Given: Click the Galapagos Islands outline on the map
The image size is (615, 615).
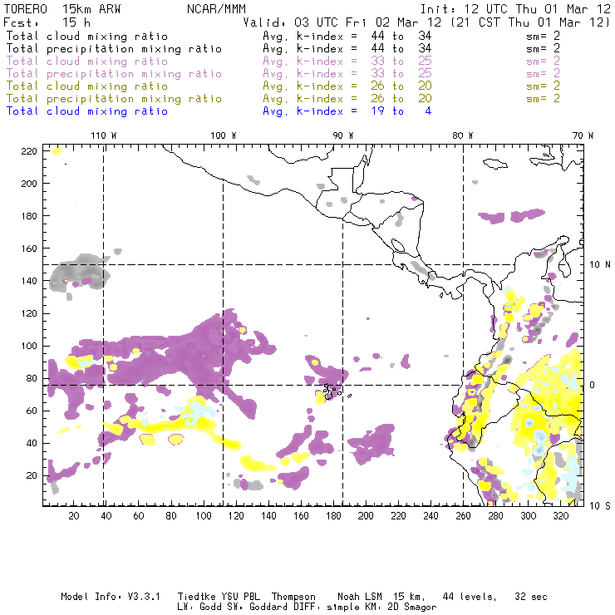Looking at the screenshot, I should [332, 390].
